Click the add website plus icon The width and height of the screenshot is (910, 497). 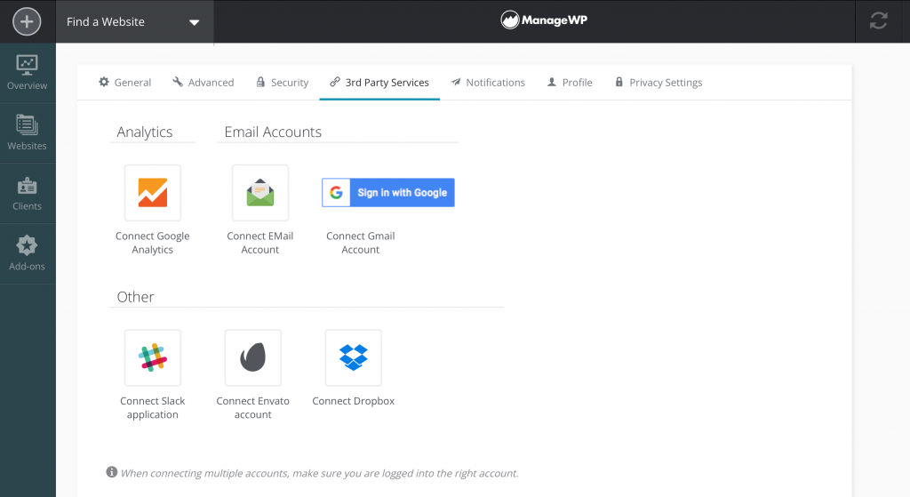[x=27, y=22]
